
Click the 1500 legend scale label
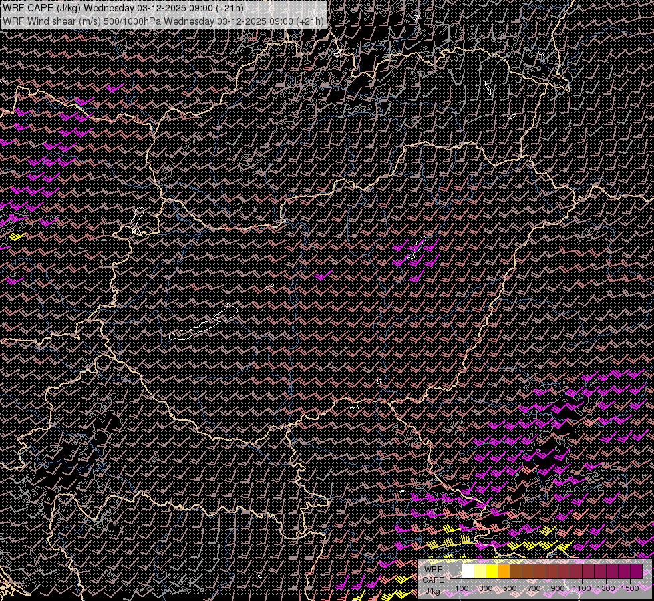(x=630, y=588)
